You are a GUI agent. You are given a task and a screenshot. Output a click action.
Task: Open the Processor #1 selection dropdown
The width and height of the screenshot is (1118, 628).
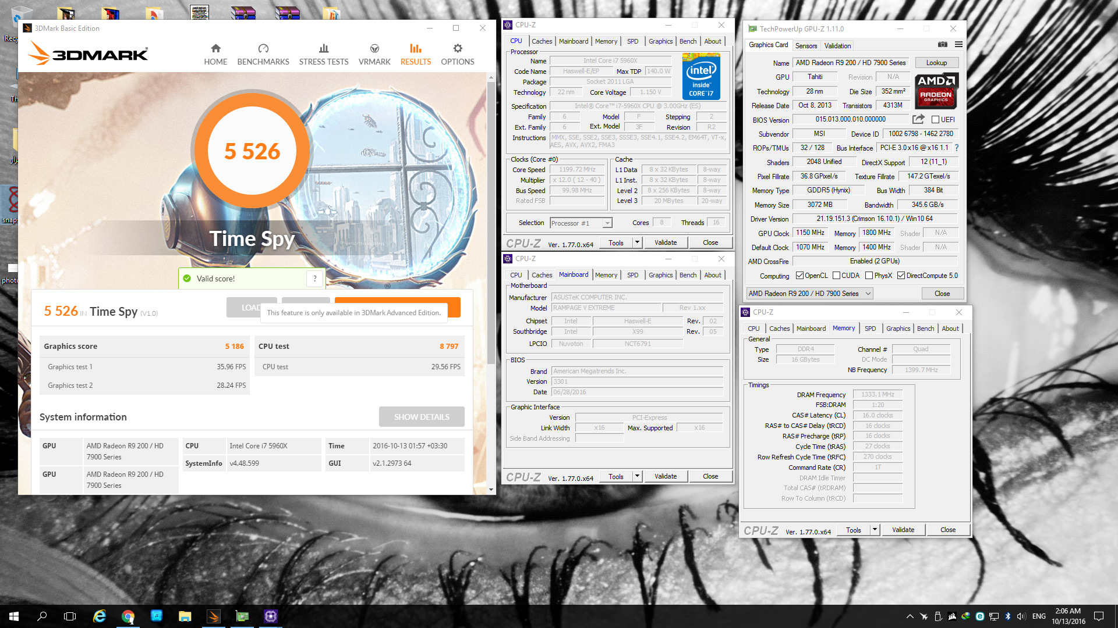[x=581, y=223]
